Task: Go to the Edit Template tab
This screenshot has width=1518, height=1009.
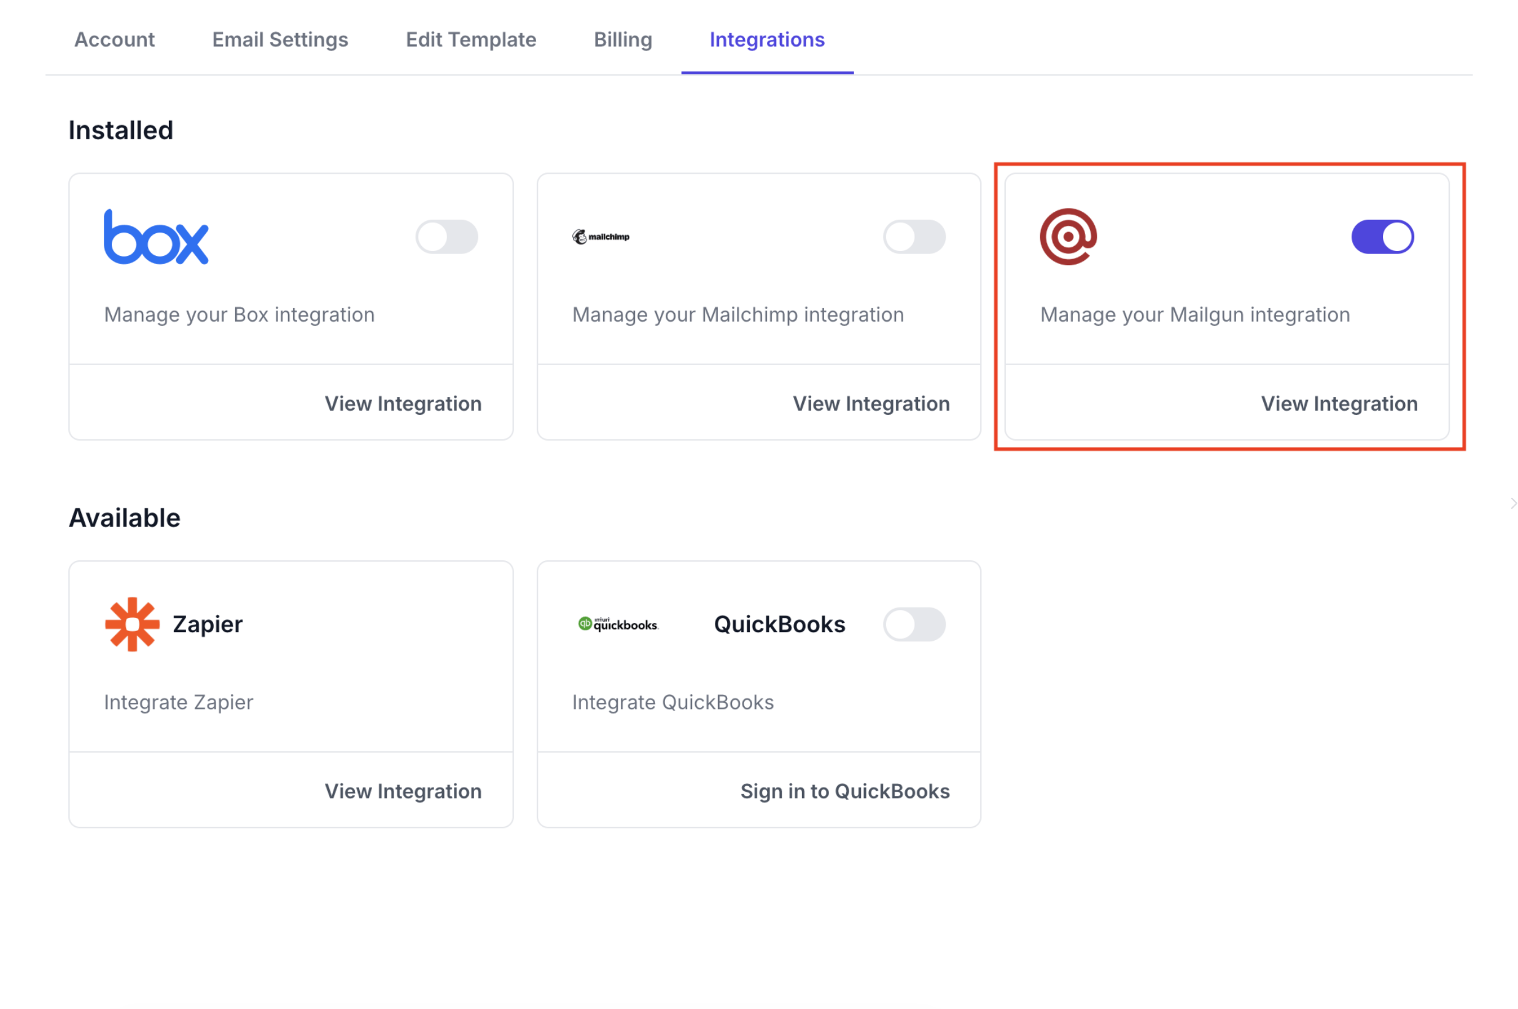Action: [470, 40]
